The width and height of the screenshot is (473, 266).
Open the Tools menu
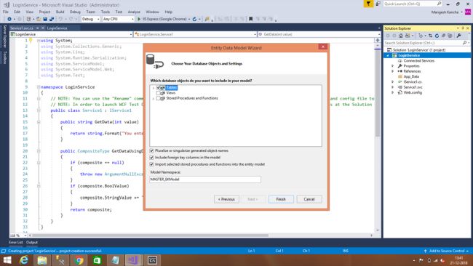(106, 12)
